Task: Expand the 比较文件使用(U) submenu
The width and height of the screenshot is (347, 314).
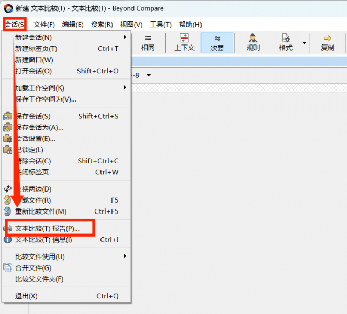Action: 66,256
